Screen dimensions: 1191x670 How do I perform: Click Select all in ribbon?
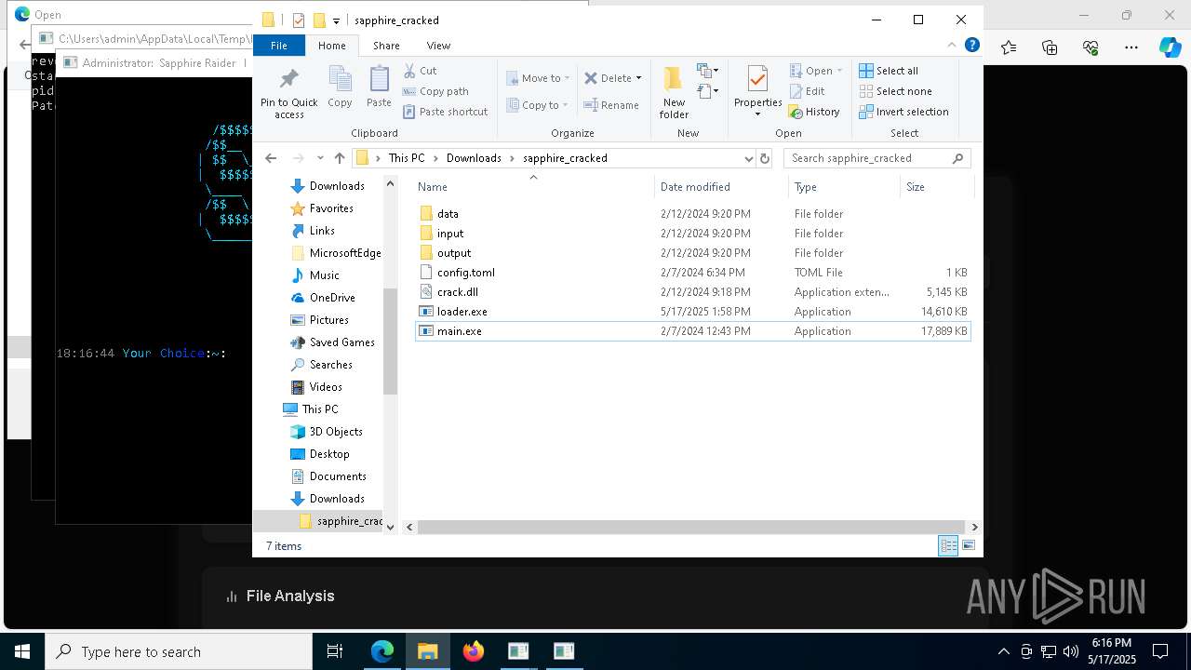[889, 71]
